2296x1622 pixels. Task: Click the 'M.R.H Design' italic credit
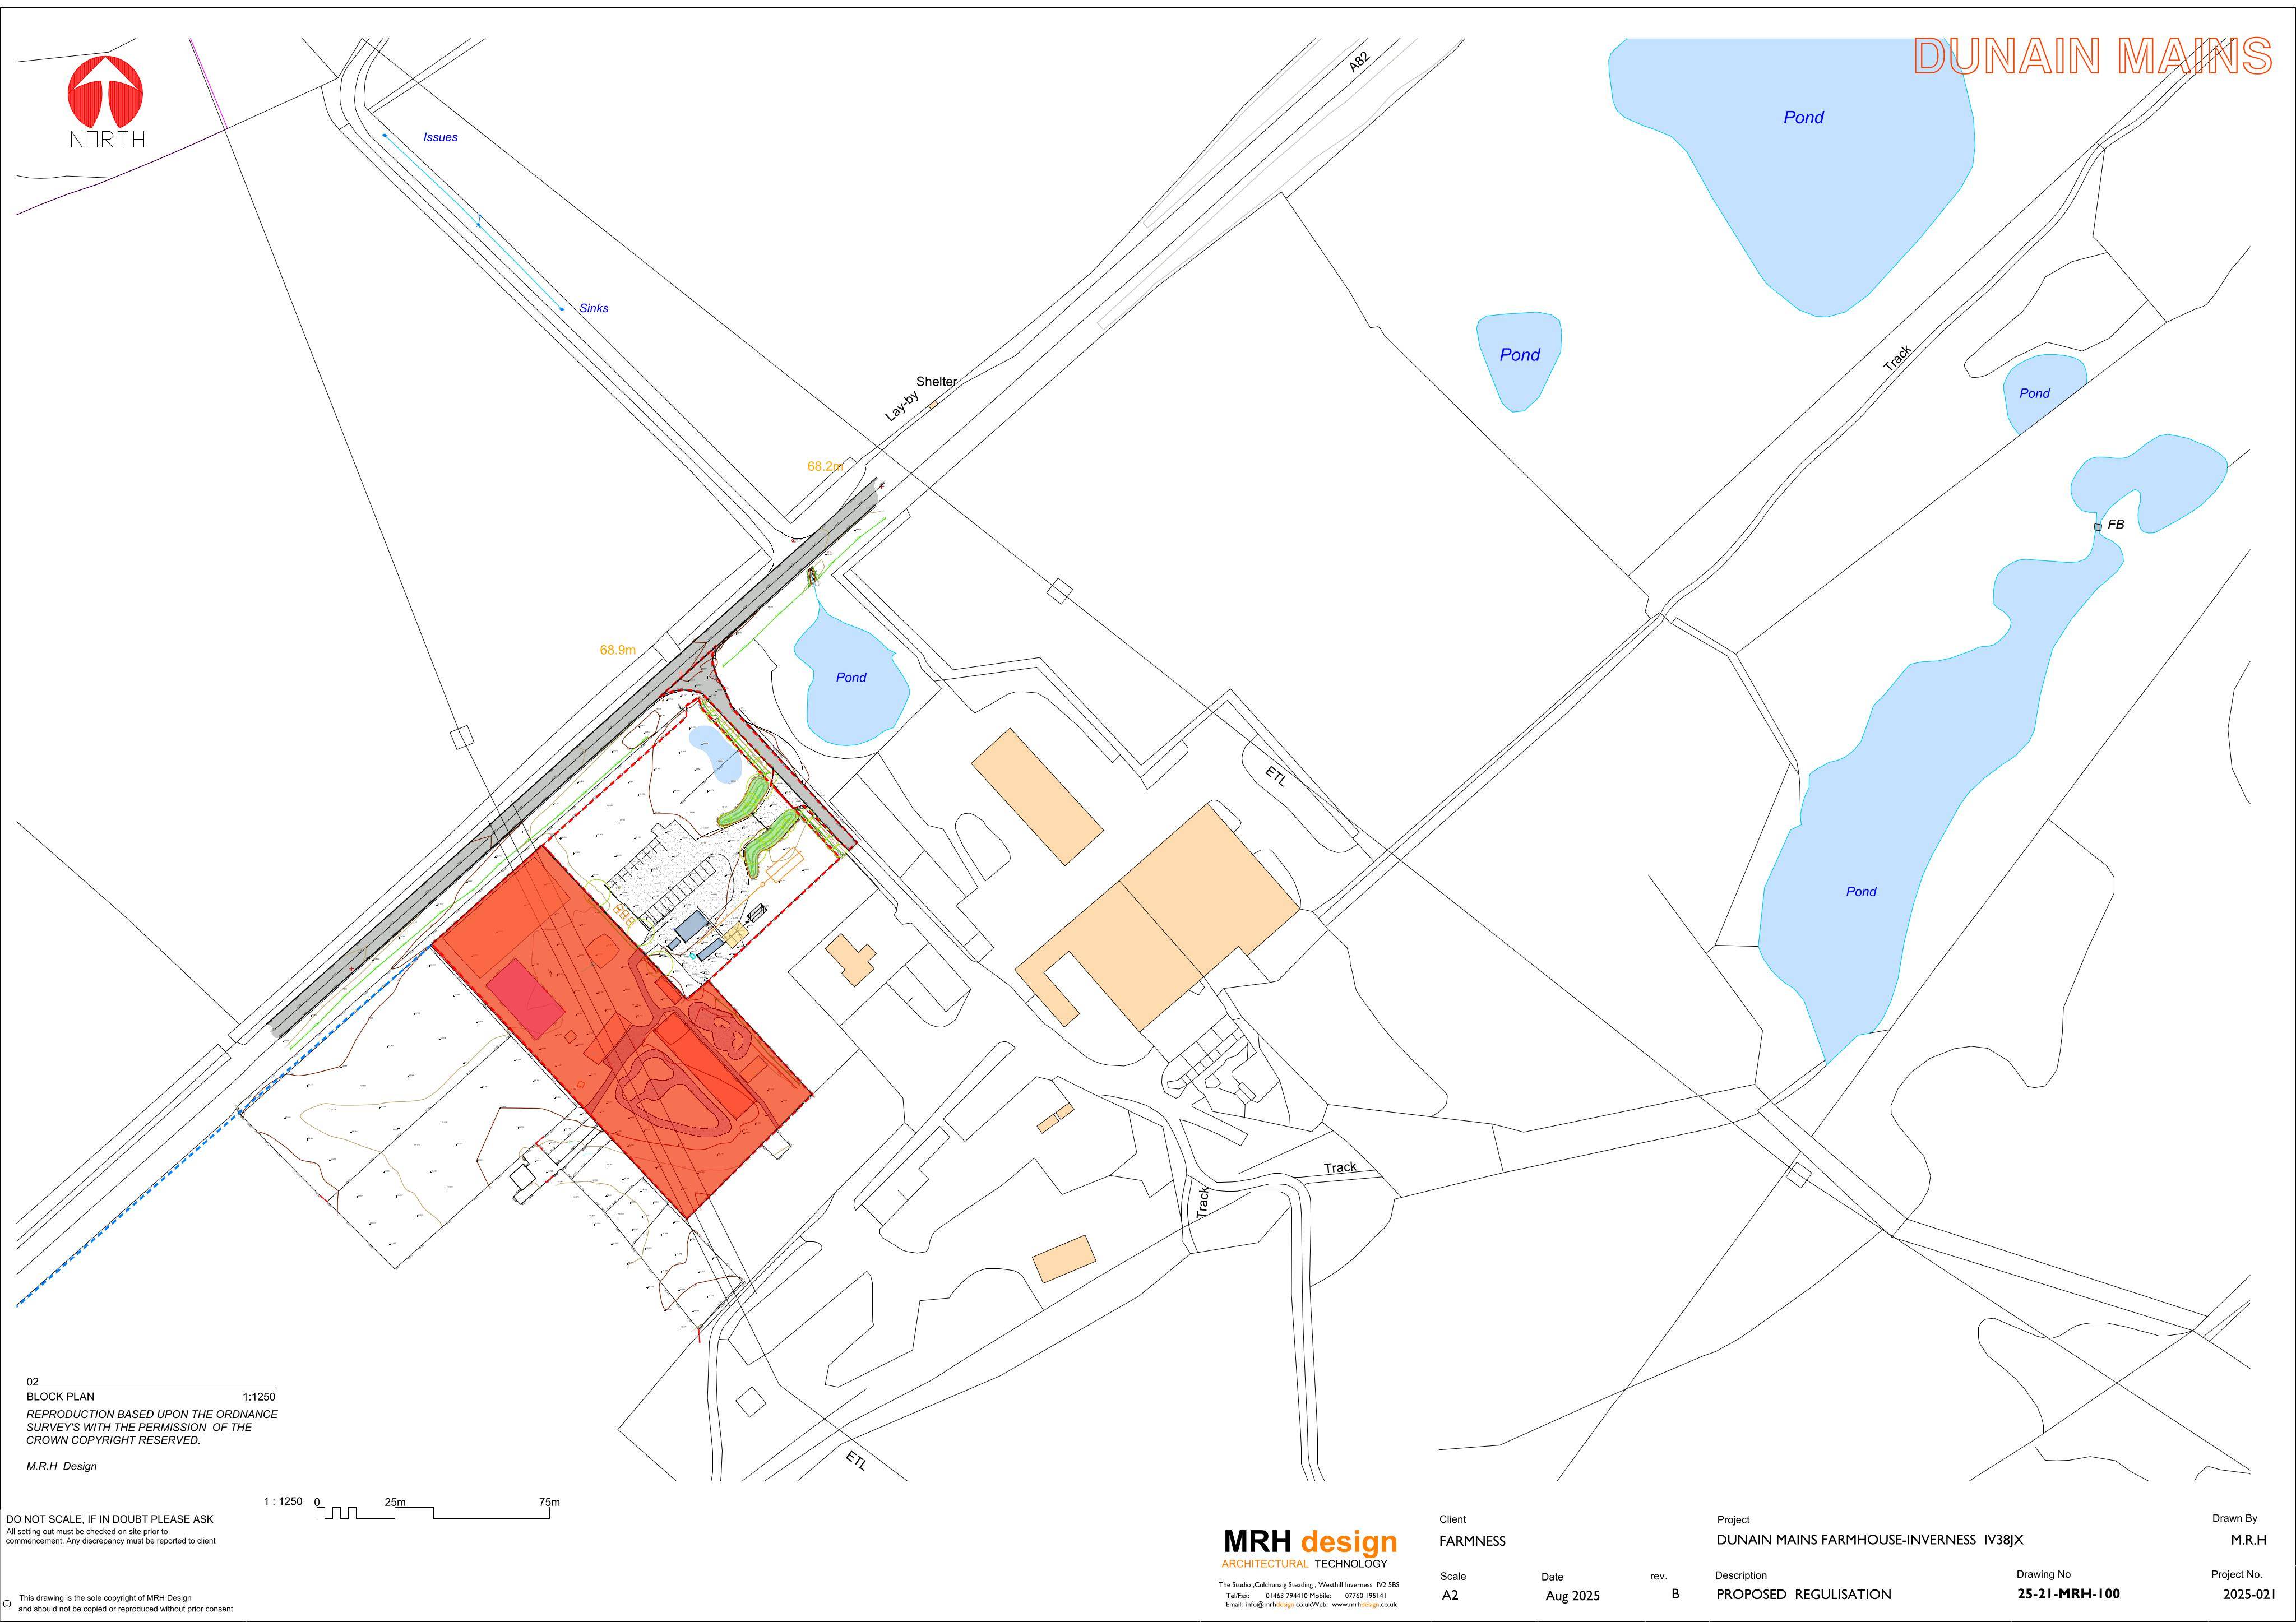[x=62, y=1466]
